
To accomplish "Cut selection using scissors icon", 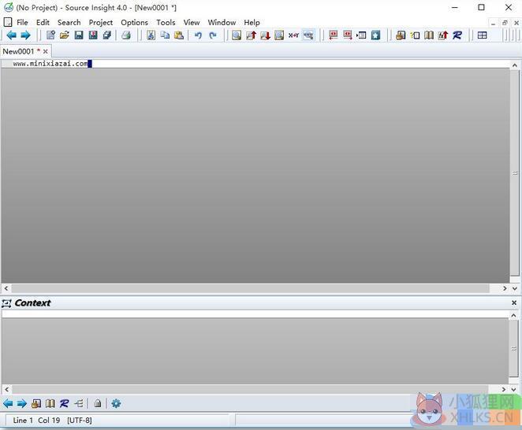I will 151,35.
